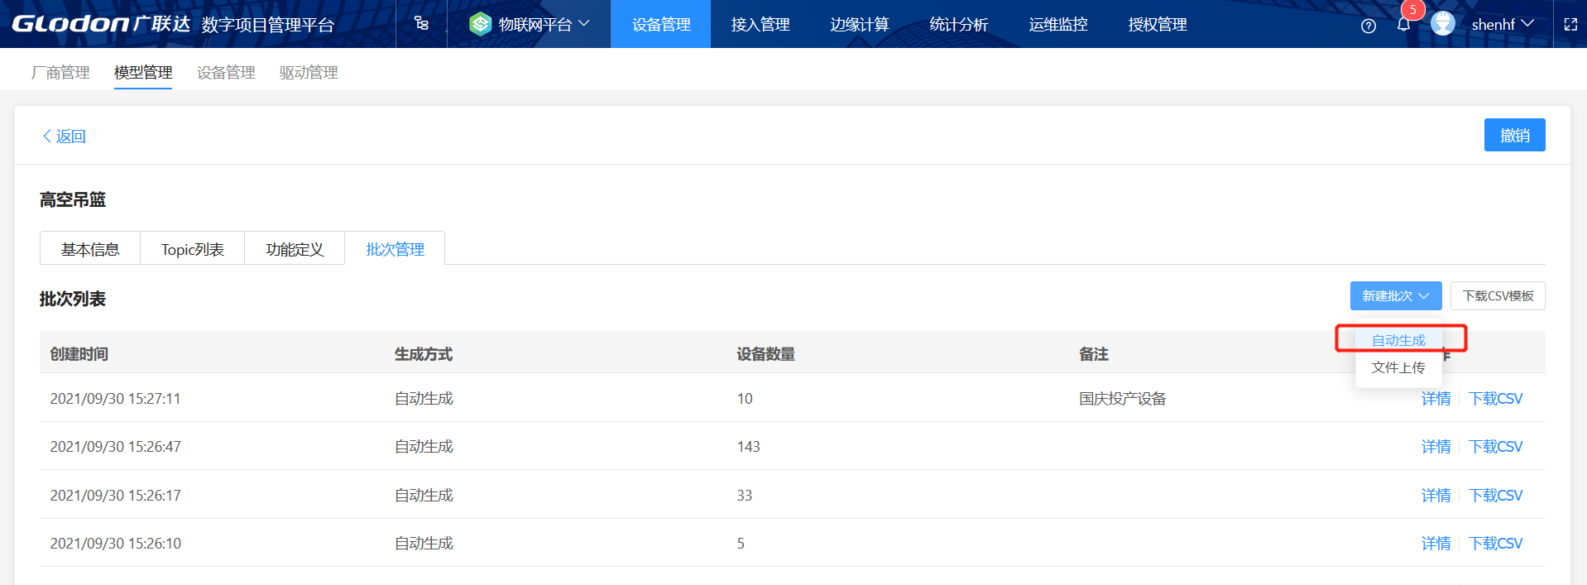This screenshot has height=585, width=1587.
Task: Click the green IoT platform logo icon
Action: click(x=480, y=24)
